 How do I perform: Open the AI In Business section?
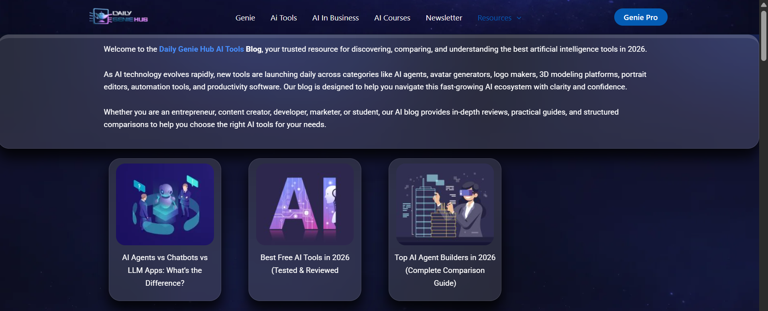pos(336,18)
